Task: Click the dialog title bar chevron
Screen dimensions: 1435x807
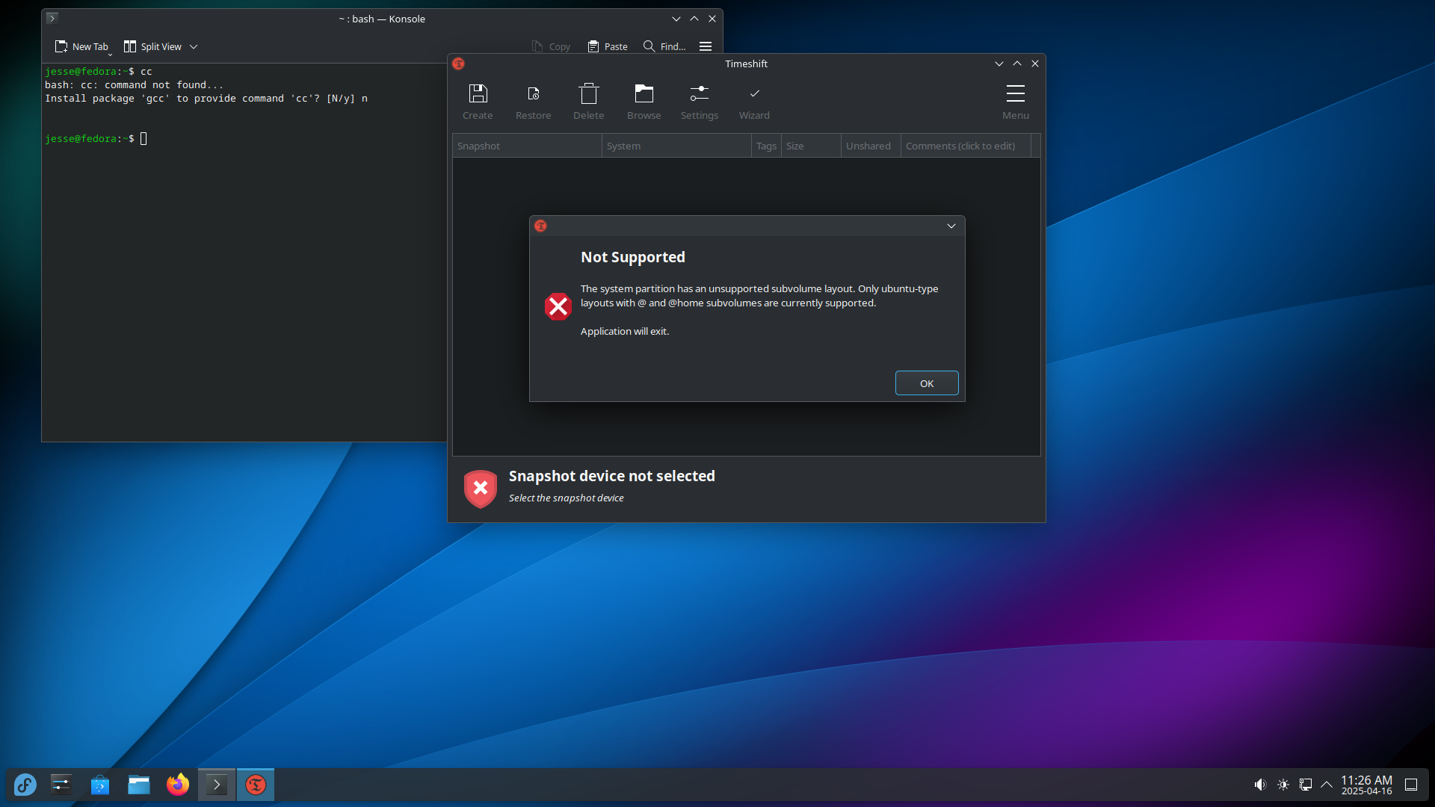Action: pyautogui.click(x=951, y=226)
